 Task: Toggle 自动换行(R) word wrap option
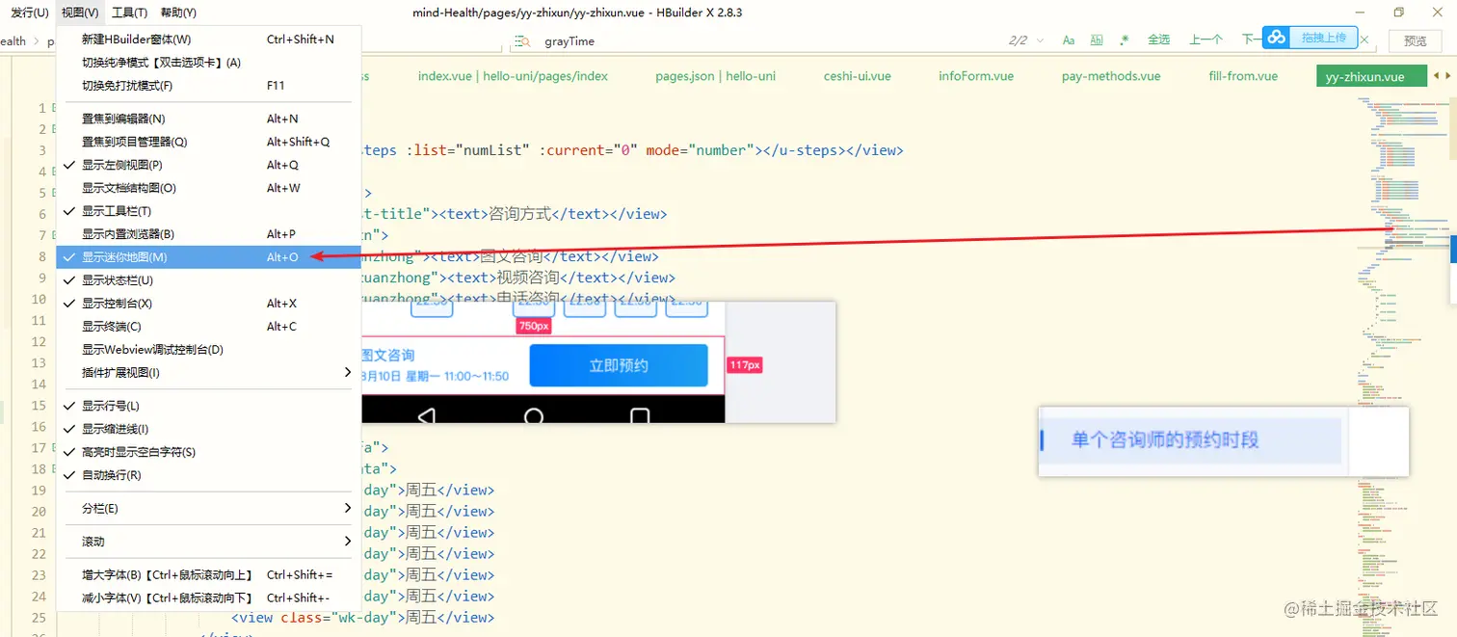(x=208, y=475)
